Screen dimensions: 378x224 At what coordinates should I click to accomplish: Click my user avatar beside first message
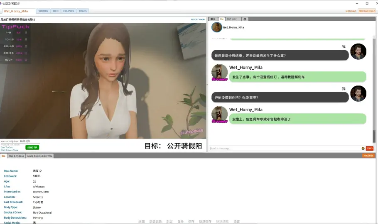point(358,51)
